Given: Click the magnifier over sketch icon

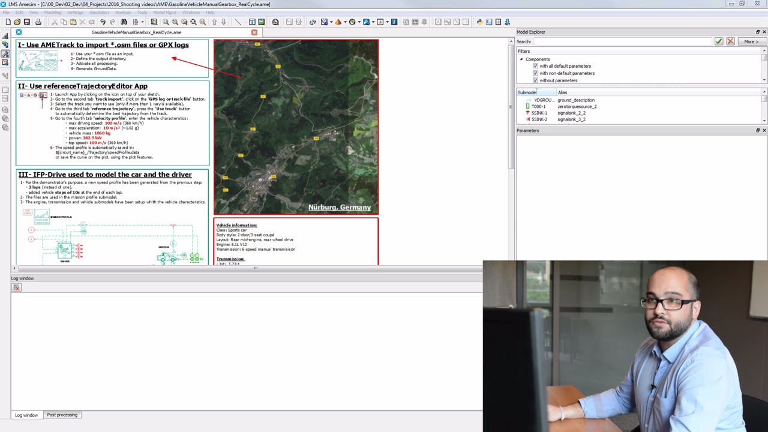Looking at the screenshot, I should (154, 22).
